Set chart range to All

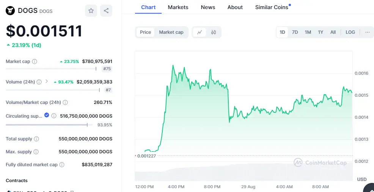point(333,32)
